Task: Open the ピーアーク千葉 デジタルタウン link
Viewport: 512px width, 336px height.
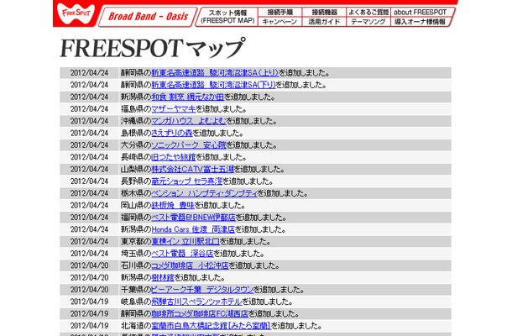Action: 202,291
